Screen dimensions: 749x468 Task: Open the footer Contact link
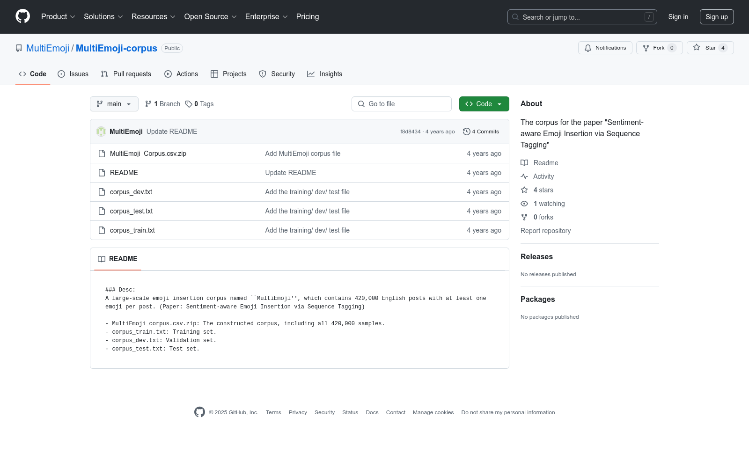click(396, 412)
